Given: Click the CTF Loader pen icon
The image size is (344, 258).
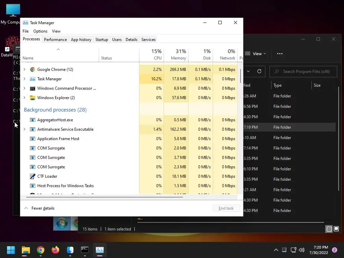Looking at the screenshot, I should (33, 176).
